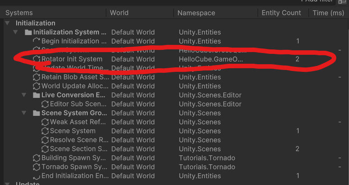Click Scene System Gro... folder icon
Screen dimensions: 349x185
tap(36, 113)
